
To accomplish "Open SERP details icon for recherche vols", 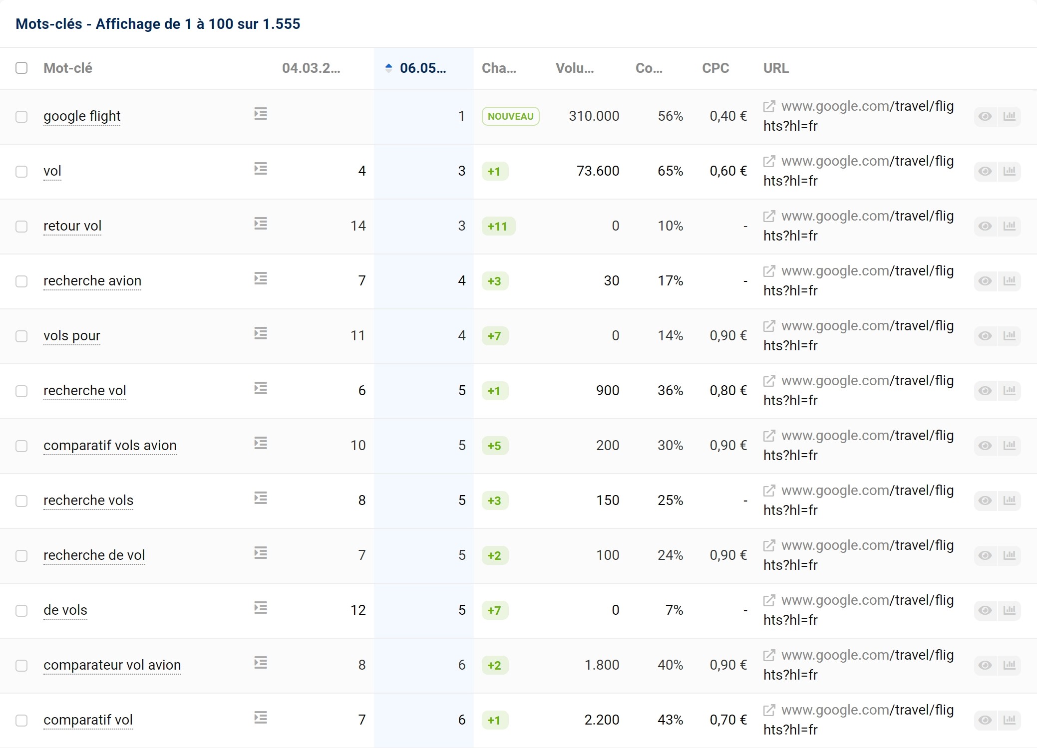I will 261,498.
